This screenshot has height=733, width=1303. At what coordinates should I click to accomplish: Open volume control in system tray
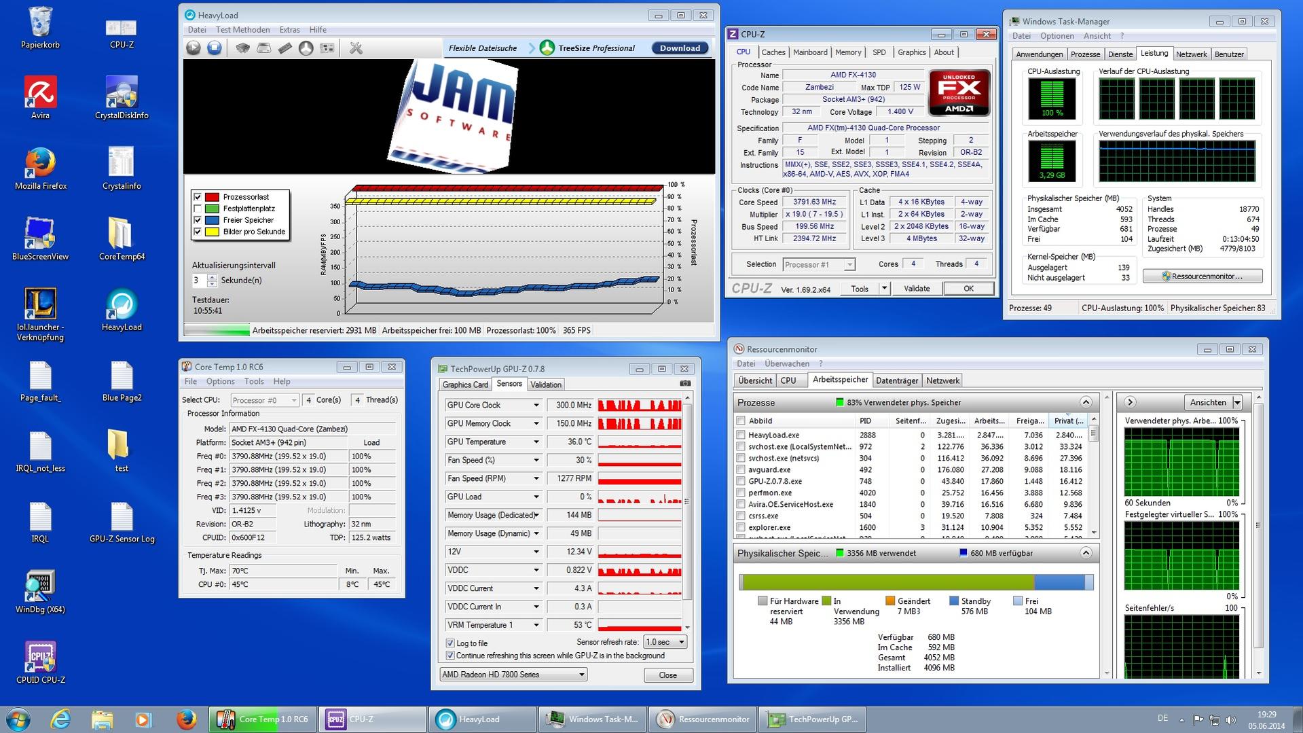coord(1231,719)
